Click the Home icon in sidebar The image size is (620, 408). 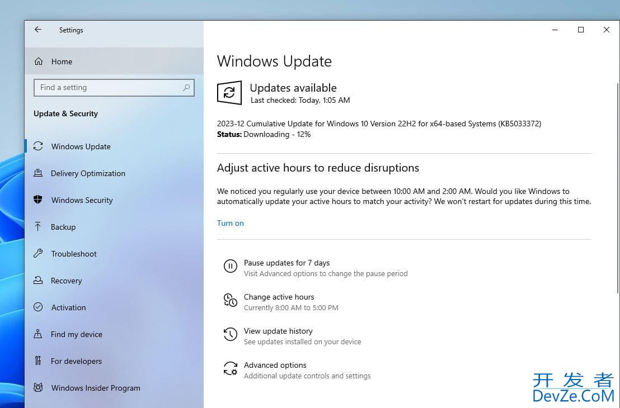pos(39,61)
